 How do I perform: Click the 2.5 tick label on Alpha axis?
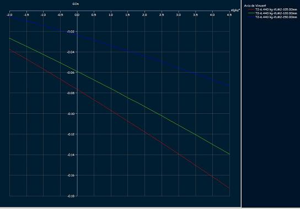click(162, 15)
